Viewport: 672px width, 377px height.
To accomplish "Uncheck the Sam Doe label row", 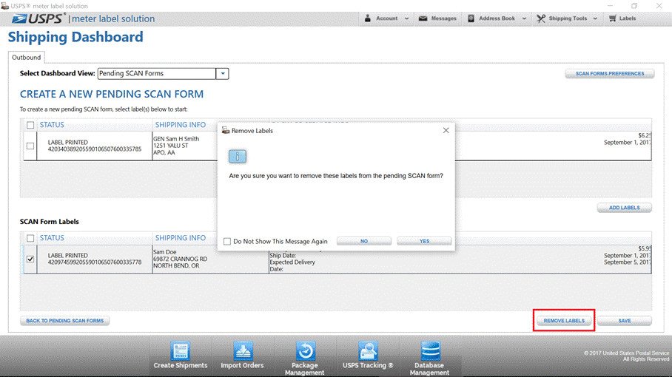I will click(x=30, y=259).
